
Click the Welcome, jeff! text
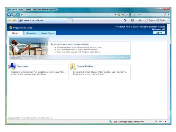(x=158, y=29)
